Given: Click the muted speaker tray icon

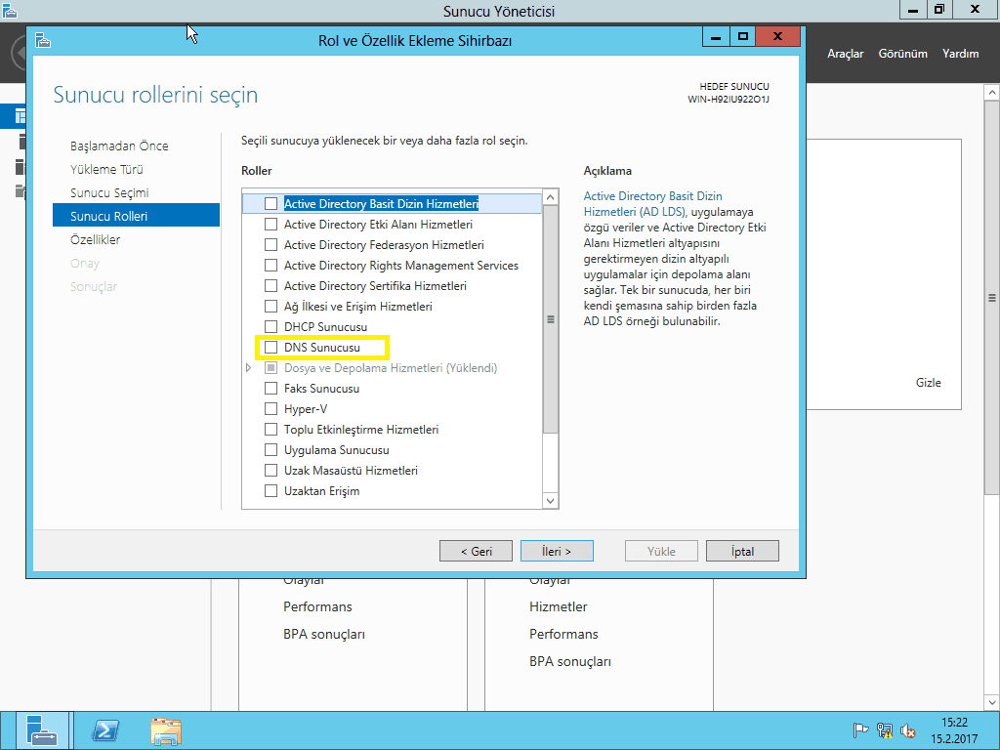Looking at the screenshot, I should coord(908,730).
